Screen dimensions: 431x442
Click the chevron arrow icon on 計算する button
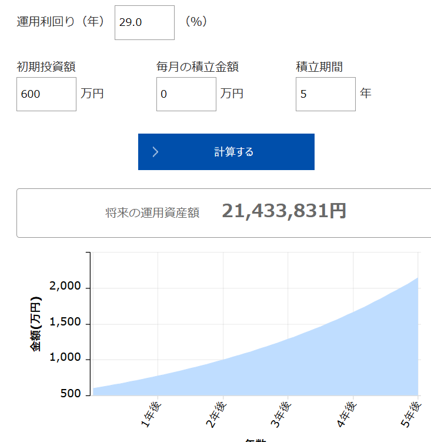pos(155,152)
